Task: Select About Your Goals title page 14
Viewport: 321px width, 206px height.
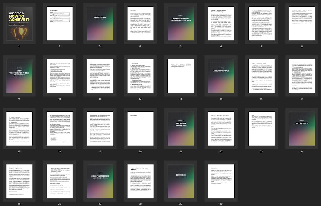Action: [221, 76]
